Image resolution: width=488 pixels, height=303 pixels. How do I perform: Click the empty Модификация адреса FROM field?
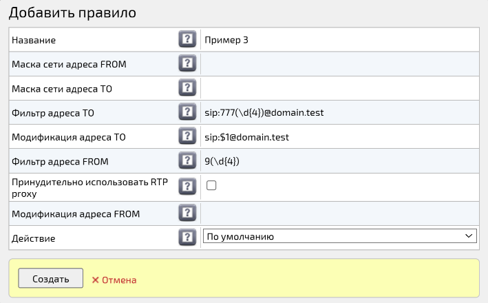pos(340,213)
